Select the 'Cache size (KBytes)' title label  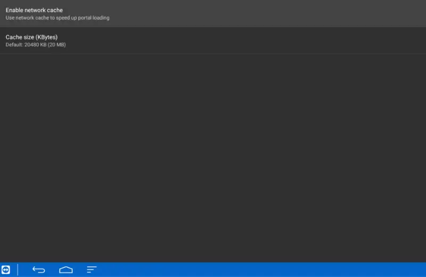[31, 37]
